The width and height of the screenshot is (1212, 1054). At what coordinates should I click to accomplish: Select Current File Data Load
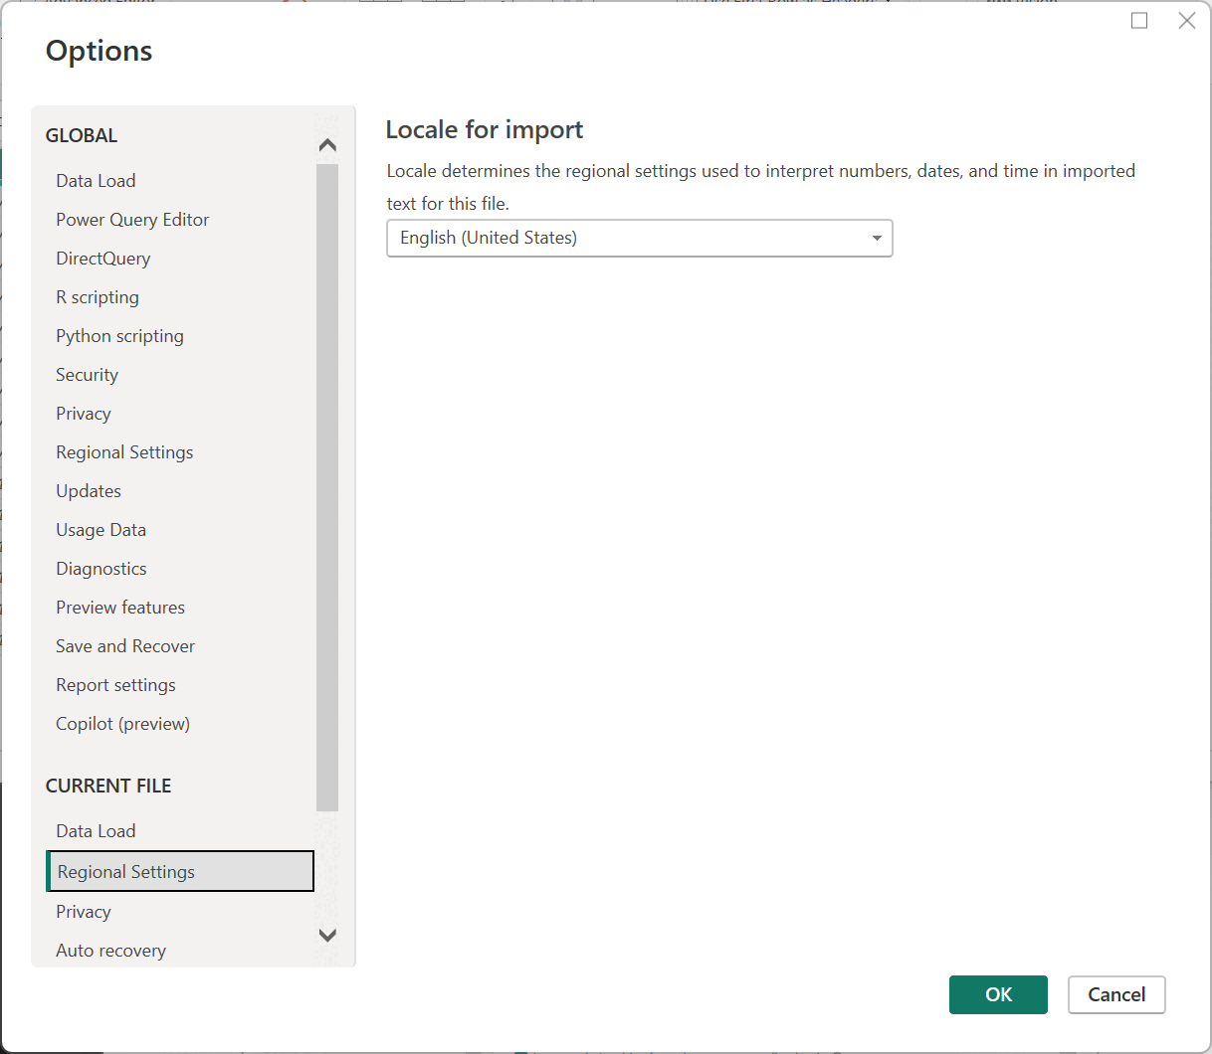pos(96,831)
